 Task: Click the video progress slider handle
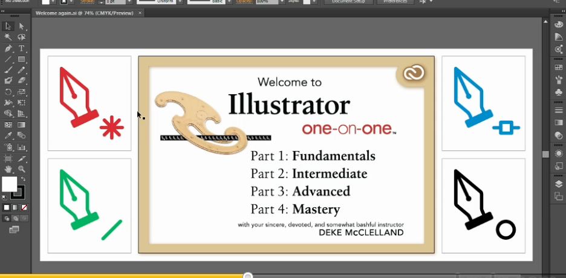[x=248, y=276]
